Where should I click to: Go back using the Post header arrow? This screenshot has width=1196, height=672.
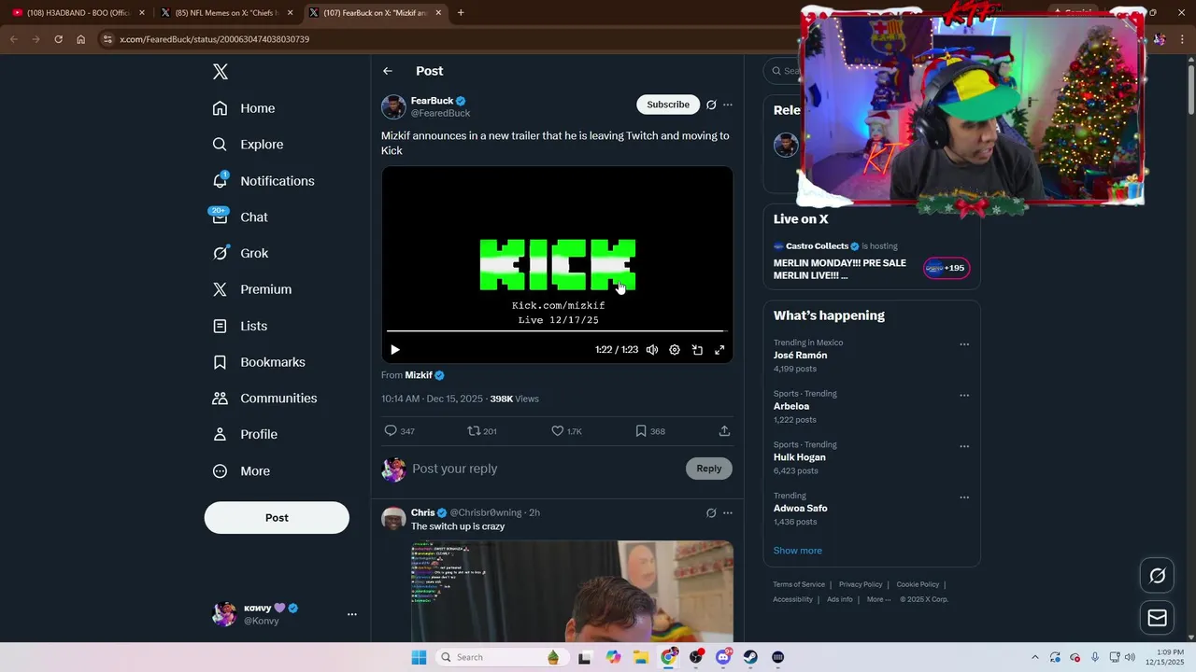click(388, 71)
